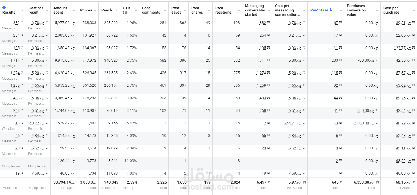The width and height of the screenshot is (417, 195).
Task: Open the Cost per purchase dropdown arrow
Action: tap(413, 10)
